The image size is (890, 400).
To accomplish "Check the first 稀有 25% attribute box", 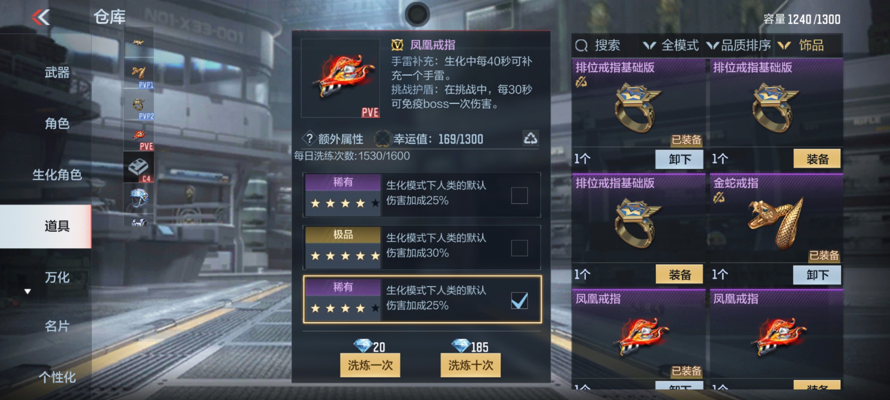I will click(519, 195).
